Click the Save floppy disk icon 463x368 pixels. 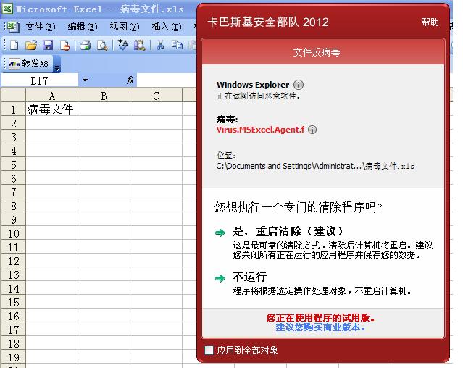pos(48,45)
